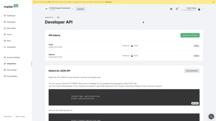Click the Account settings gear icon
The width and height of the screenshot is (216, 121).
click(5, 57)
